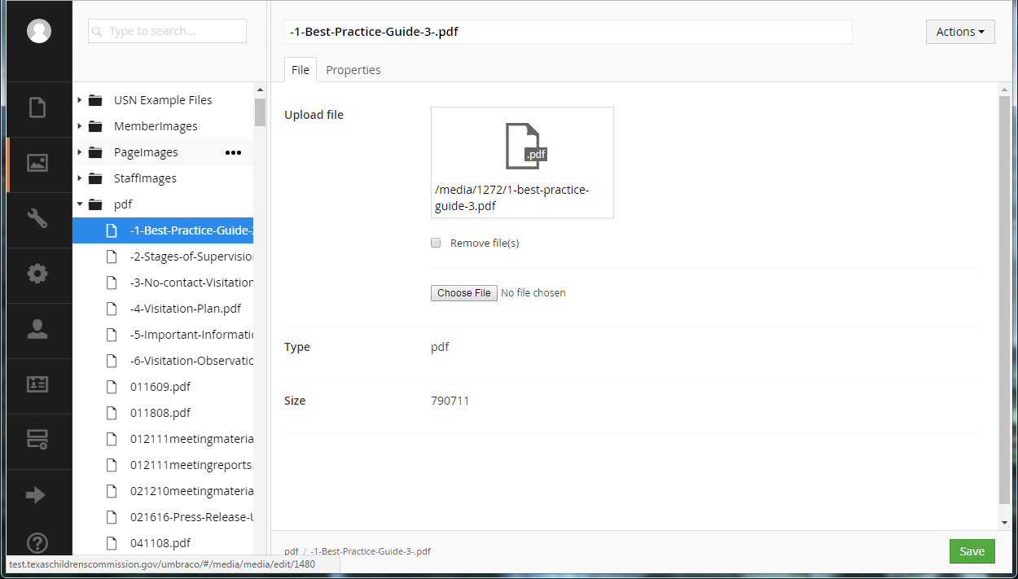Click the pdf breadcrumb link
Screen dimensions: 1018x579
point(291,551)
